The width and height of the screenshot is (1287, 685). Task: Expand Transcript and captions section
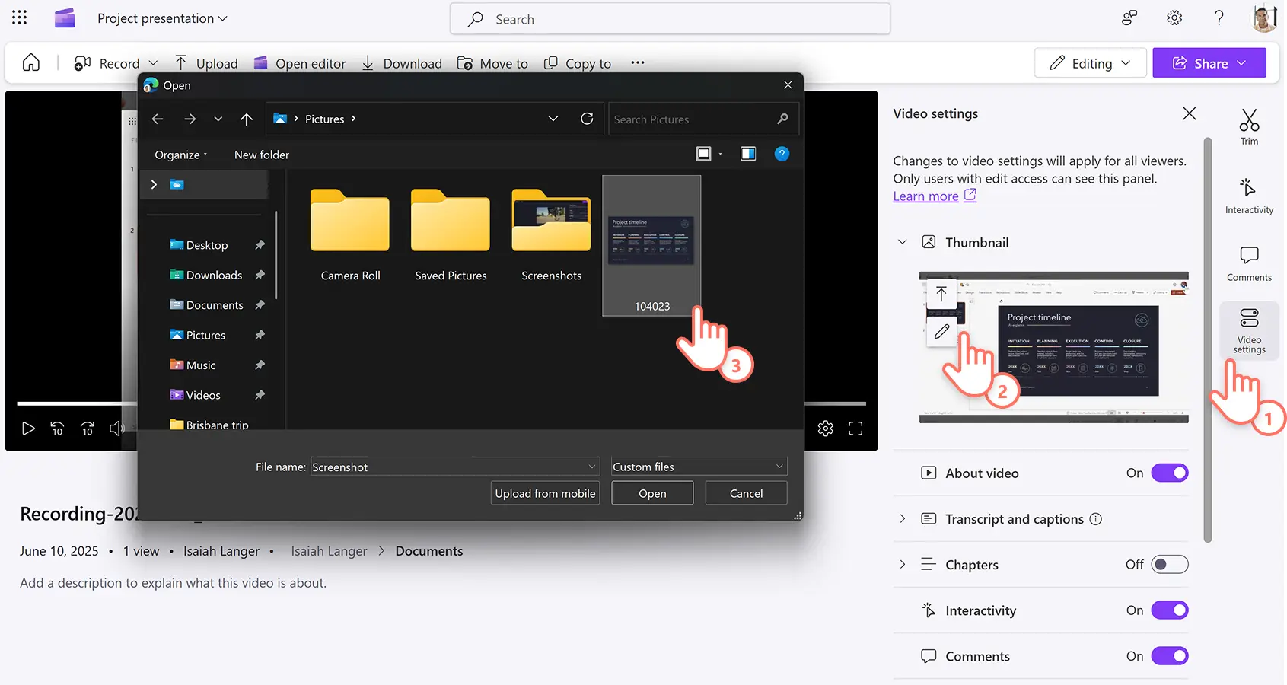(903, 518)
